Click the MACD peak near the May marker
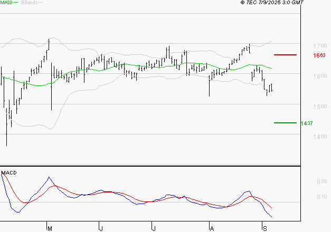Image resolution: width=331 pixels, height=232 pixels. pyautogui.click(x=49, y=177)
